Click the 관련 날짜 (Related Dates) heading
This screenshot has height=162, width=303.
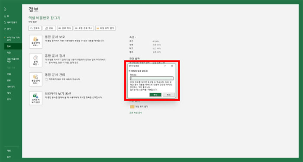tap(134, 58)
